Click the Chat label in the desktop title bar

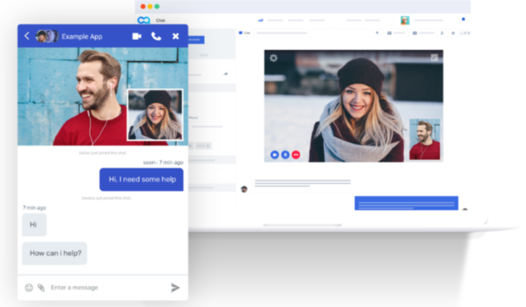pyautogui.click(x=160, y=20)
